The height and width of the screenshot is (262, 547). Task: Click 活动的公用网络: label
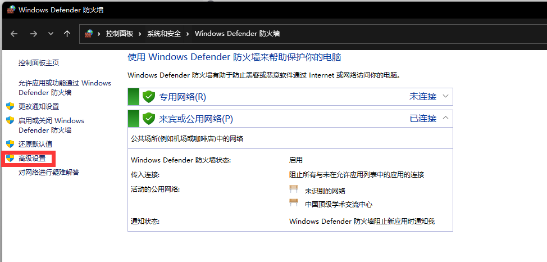pyautogui.click(x=155, y=189)
